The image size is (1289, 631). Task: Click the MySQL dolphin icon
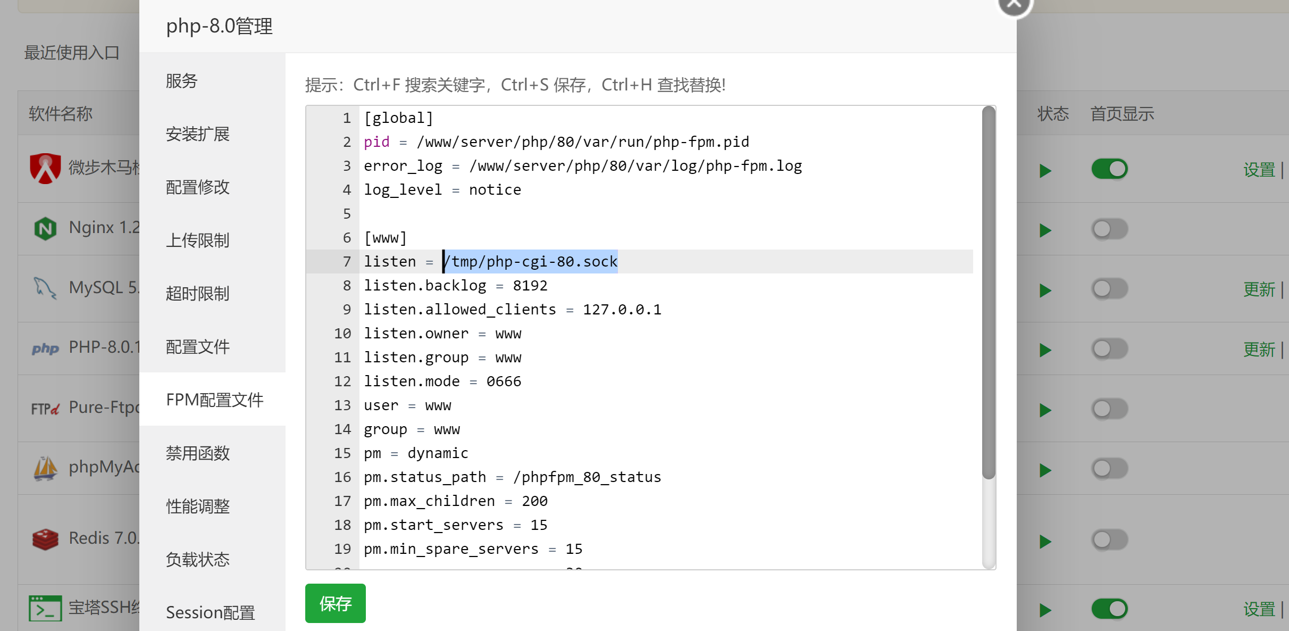(45, 288)
